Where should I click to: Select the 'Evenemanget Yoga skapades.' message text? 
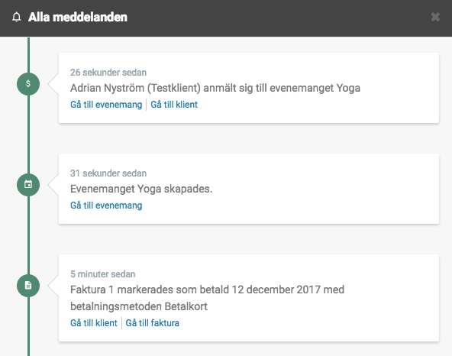coord(141,189)
